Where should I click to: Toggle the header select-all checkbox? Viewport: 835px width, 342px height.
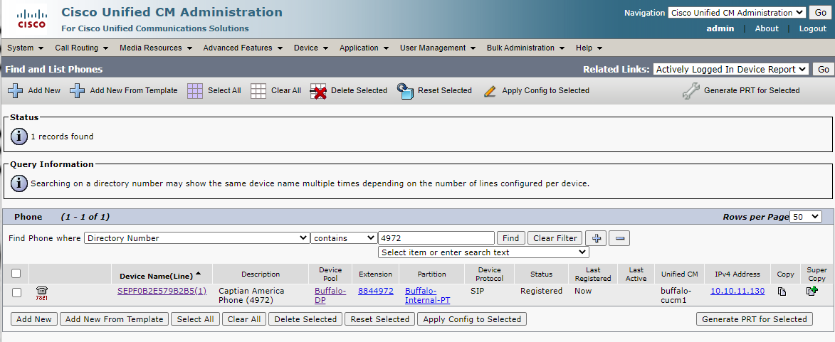click(16, 274)
